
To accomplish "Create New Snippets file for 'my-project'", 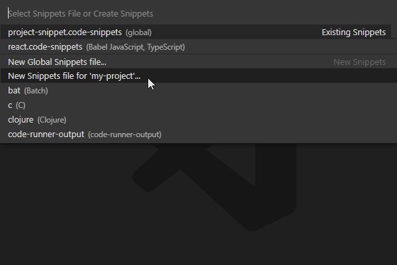I will point(198,76).
